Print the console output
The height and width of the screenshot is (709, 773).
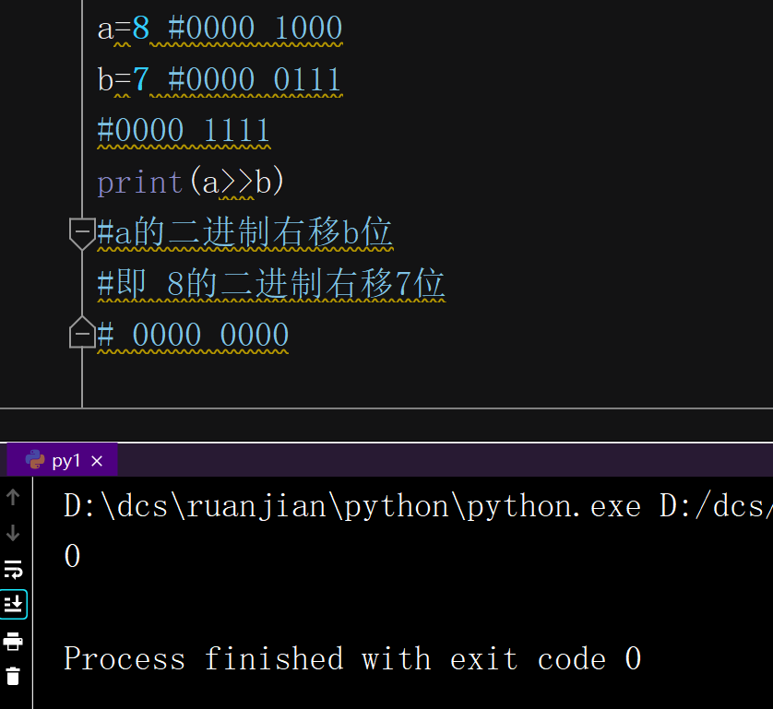point(13,640)
